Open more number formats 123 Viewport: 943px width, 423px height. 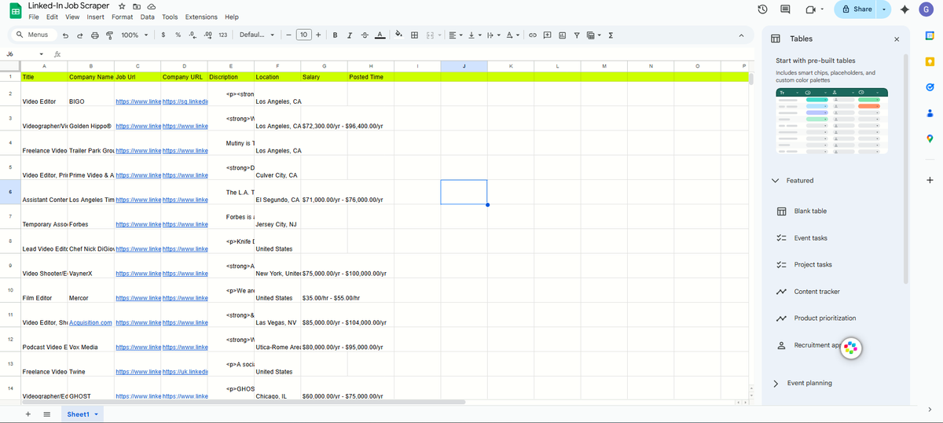pyautogui.click(x=222, y=35)
